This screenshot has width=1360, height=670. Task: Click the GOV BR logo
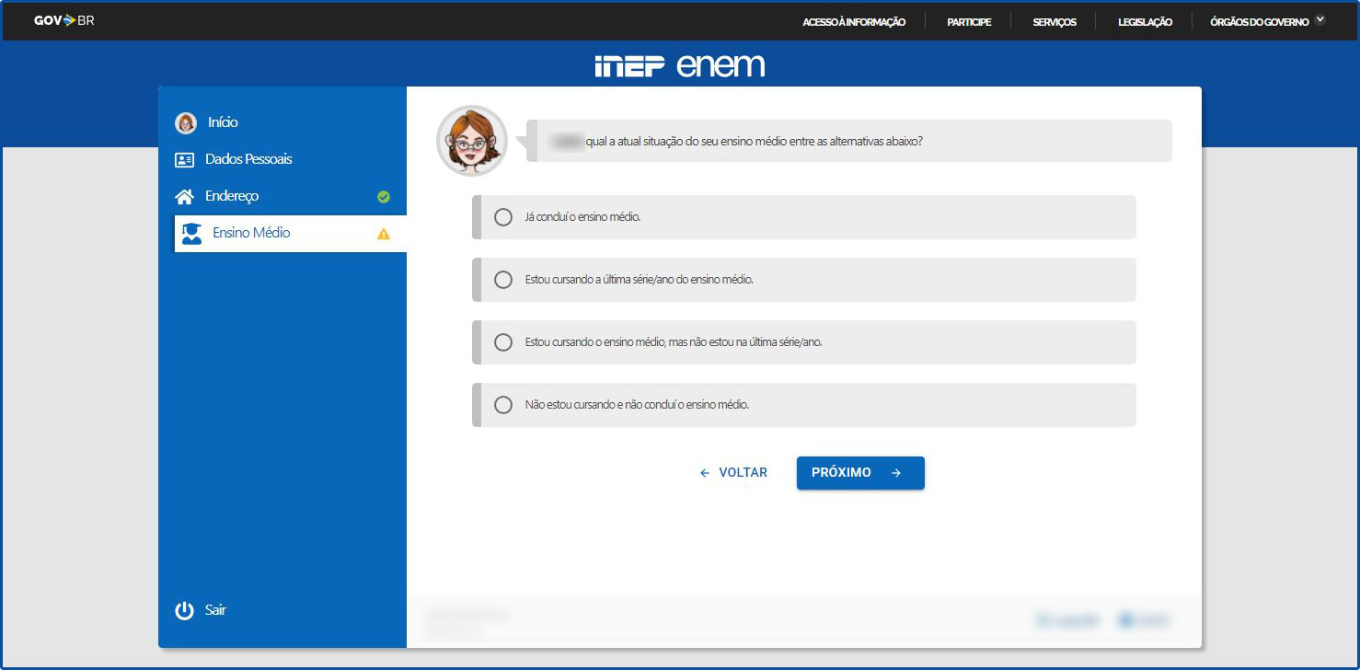[x=63, y=20]
